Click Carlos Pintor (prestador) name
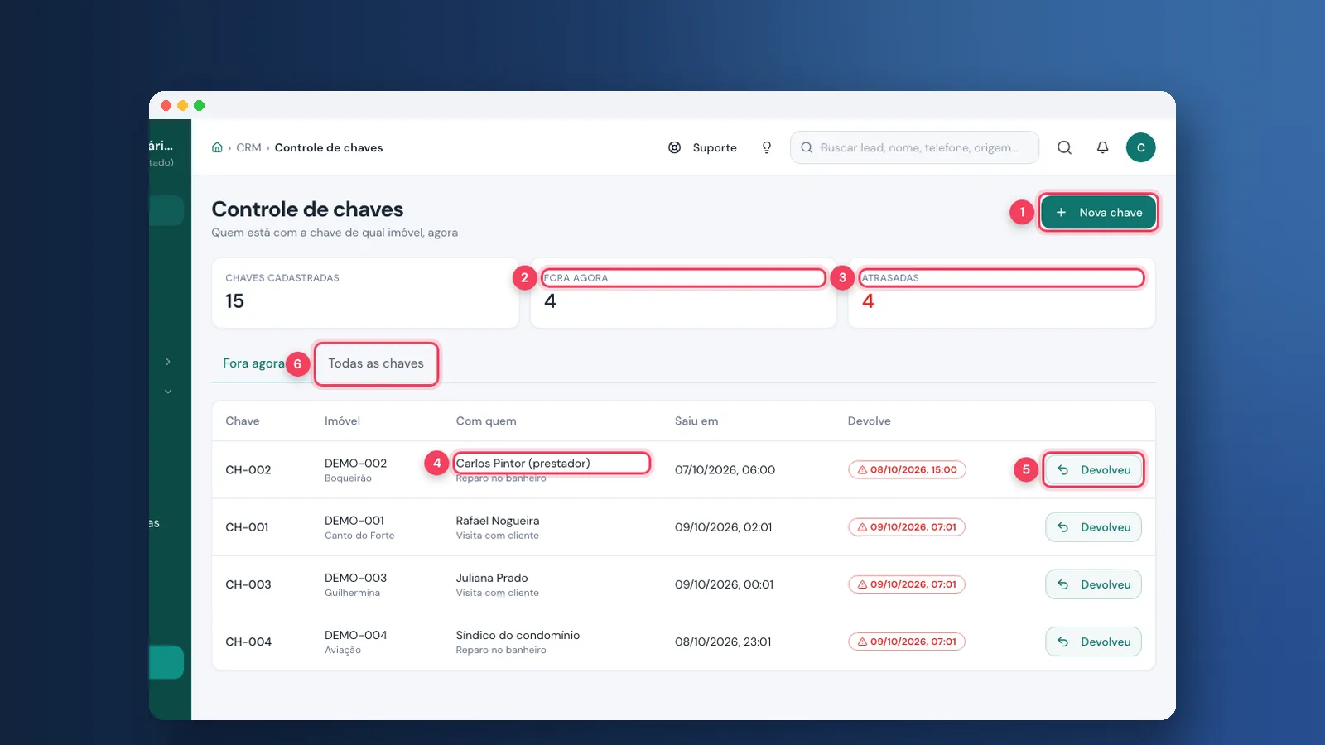 [523, 464]
